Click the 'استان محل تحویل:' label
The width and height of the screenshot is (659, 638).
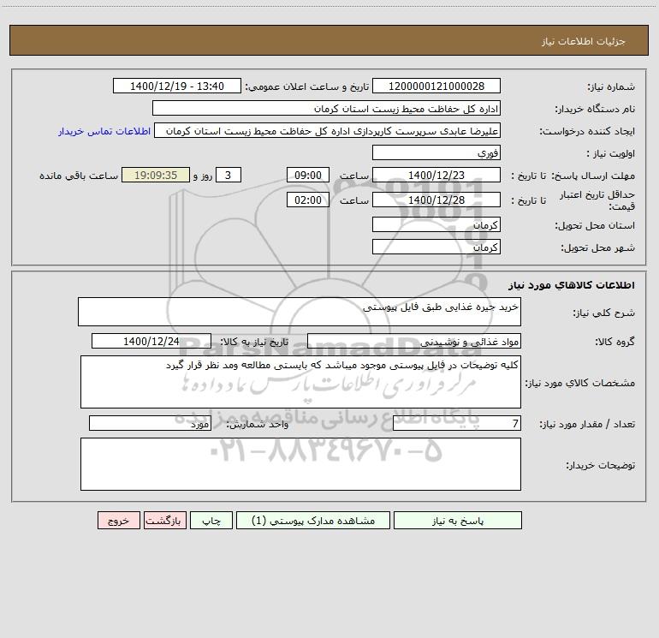pyautogui.click(x=595, y=226)
